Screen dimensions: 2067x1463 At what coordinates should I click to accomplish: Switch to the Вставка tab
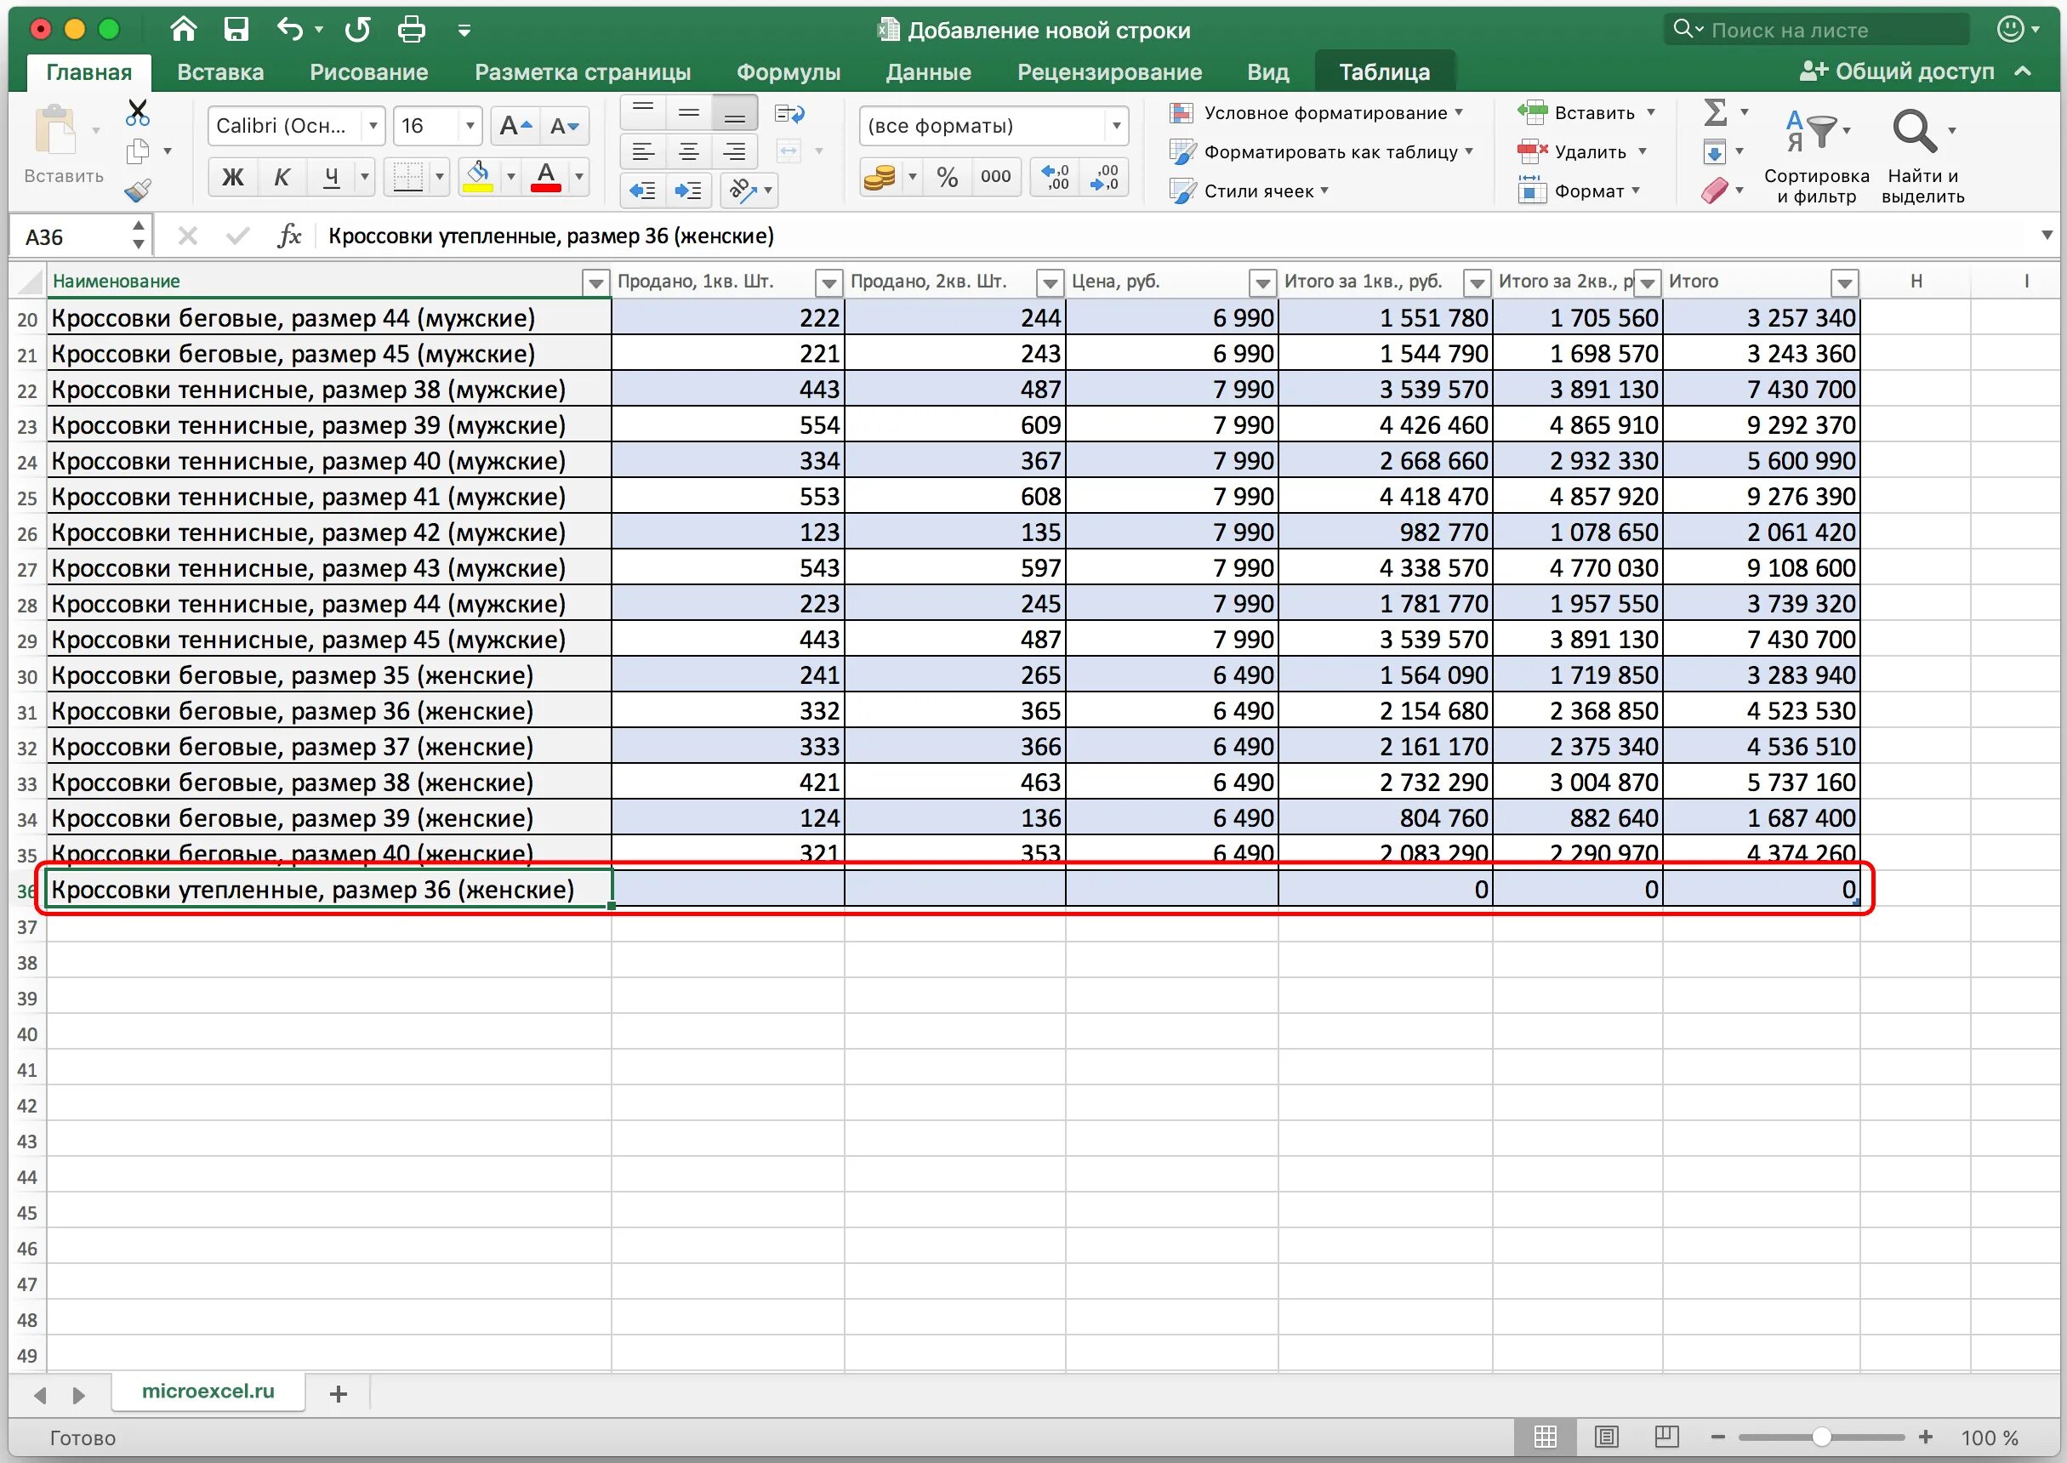coord(220,72)
